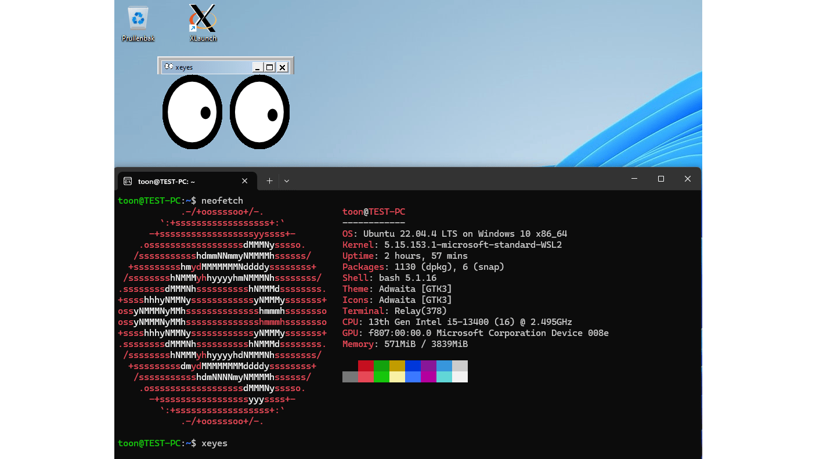Click the "Packages: 1130 (dpkg), 6 (snap)" line
Screen dimensions: 816x459
[423, 267]
